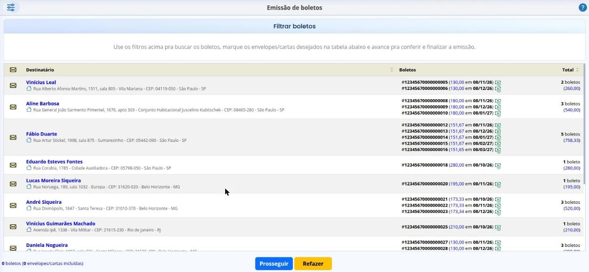Screen dimensions: 589x272
Task: Click the table's vertical scrollbar
Action: pos(584,124)
